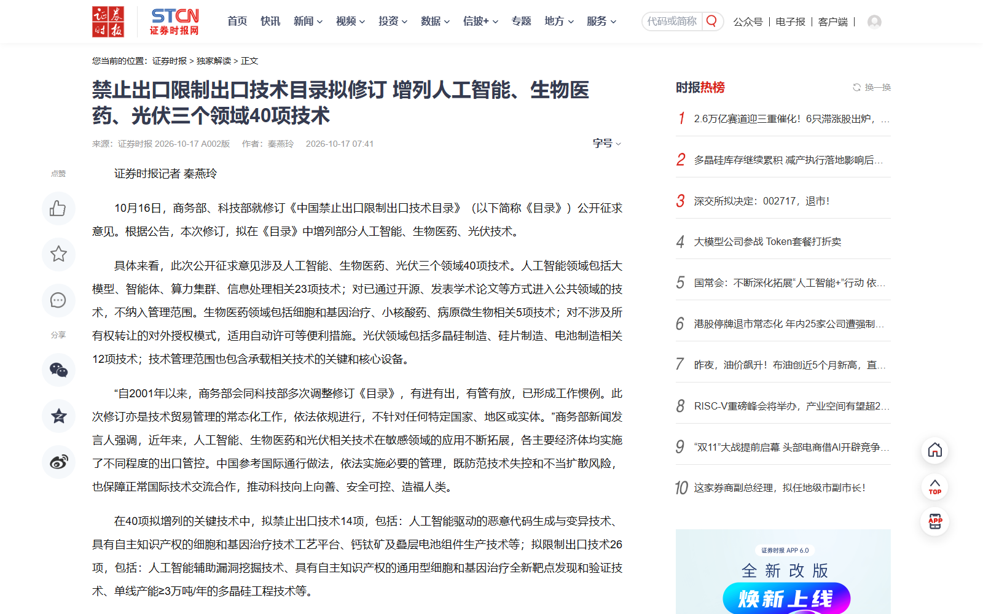The height and width of the screenshot is (614, 983).
Task: Expand the 新闻 menu
Action: tap(308, 21)
